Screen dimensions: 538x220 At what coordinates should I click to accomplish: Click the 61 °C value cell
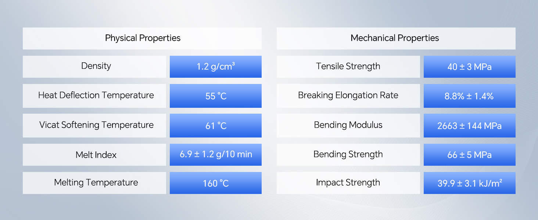coord(216,125)
